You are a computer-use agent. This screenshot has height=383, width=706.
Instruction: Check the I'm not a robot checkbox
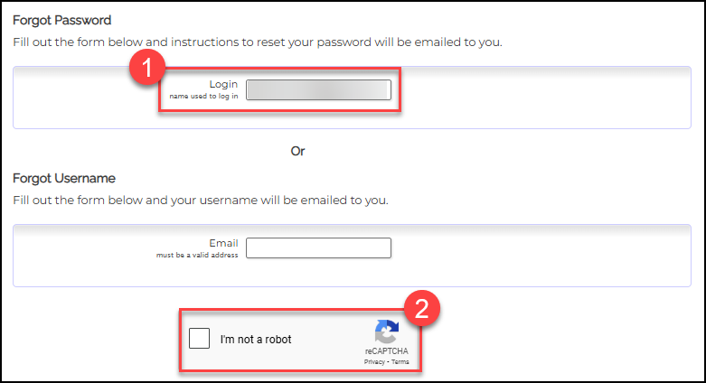click(x=199, y=339)
